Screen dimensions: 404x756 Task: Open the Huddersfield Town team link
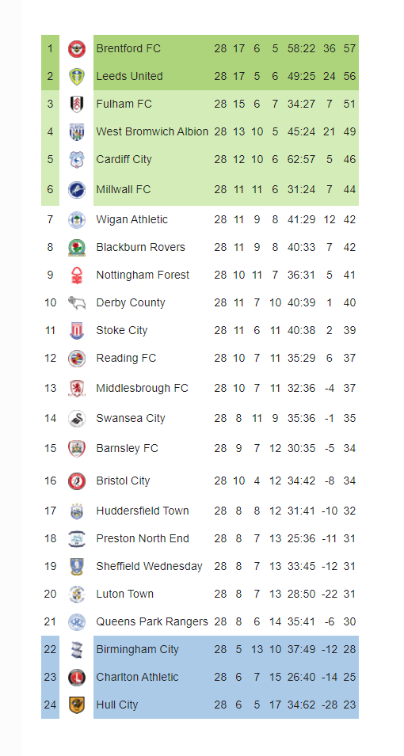(x=143, y=511)
